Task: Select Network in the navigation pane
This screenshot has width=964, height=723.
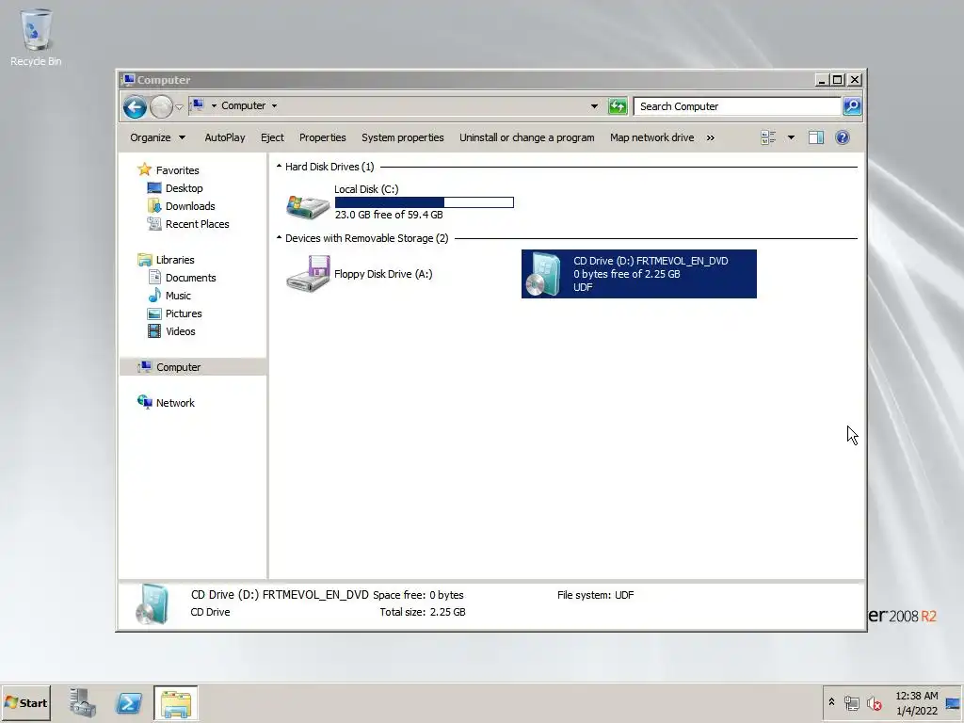Action: point(174,403)
